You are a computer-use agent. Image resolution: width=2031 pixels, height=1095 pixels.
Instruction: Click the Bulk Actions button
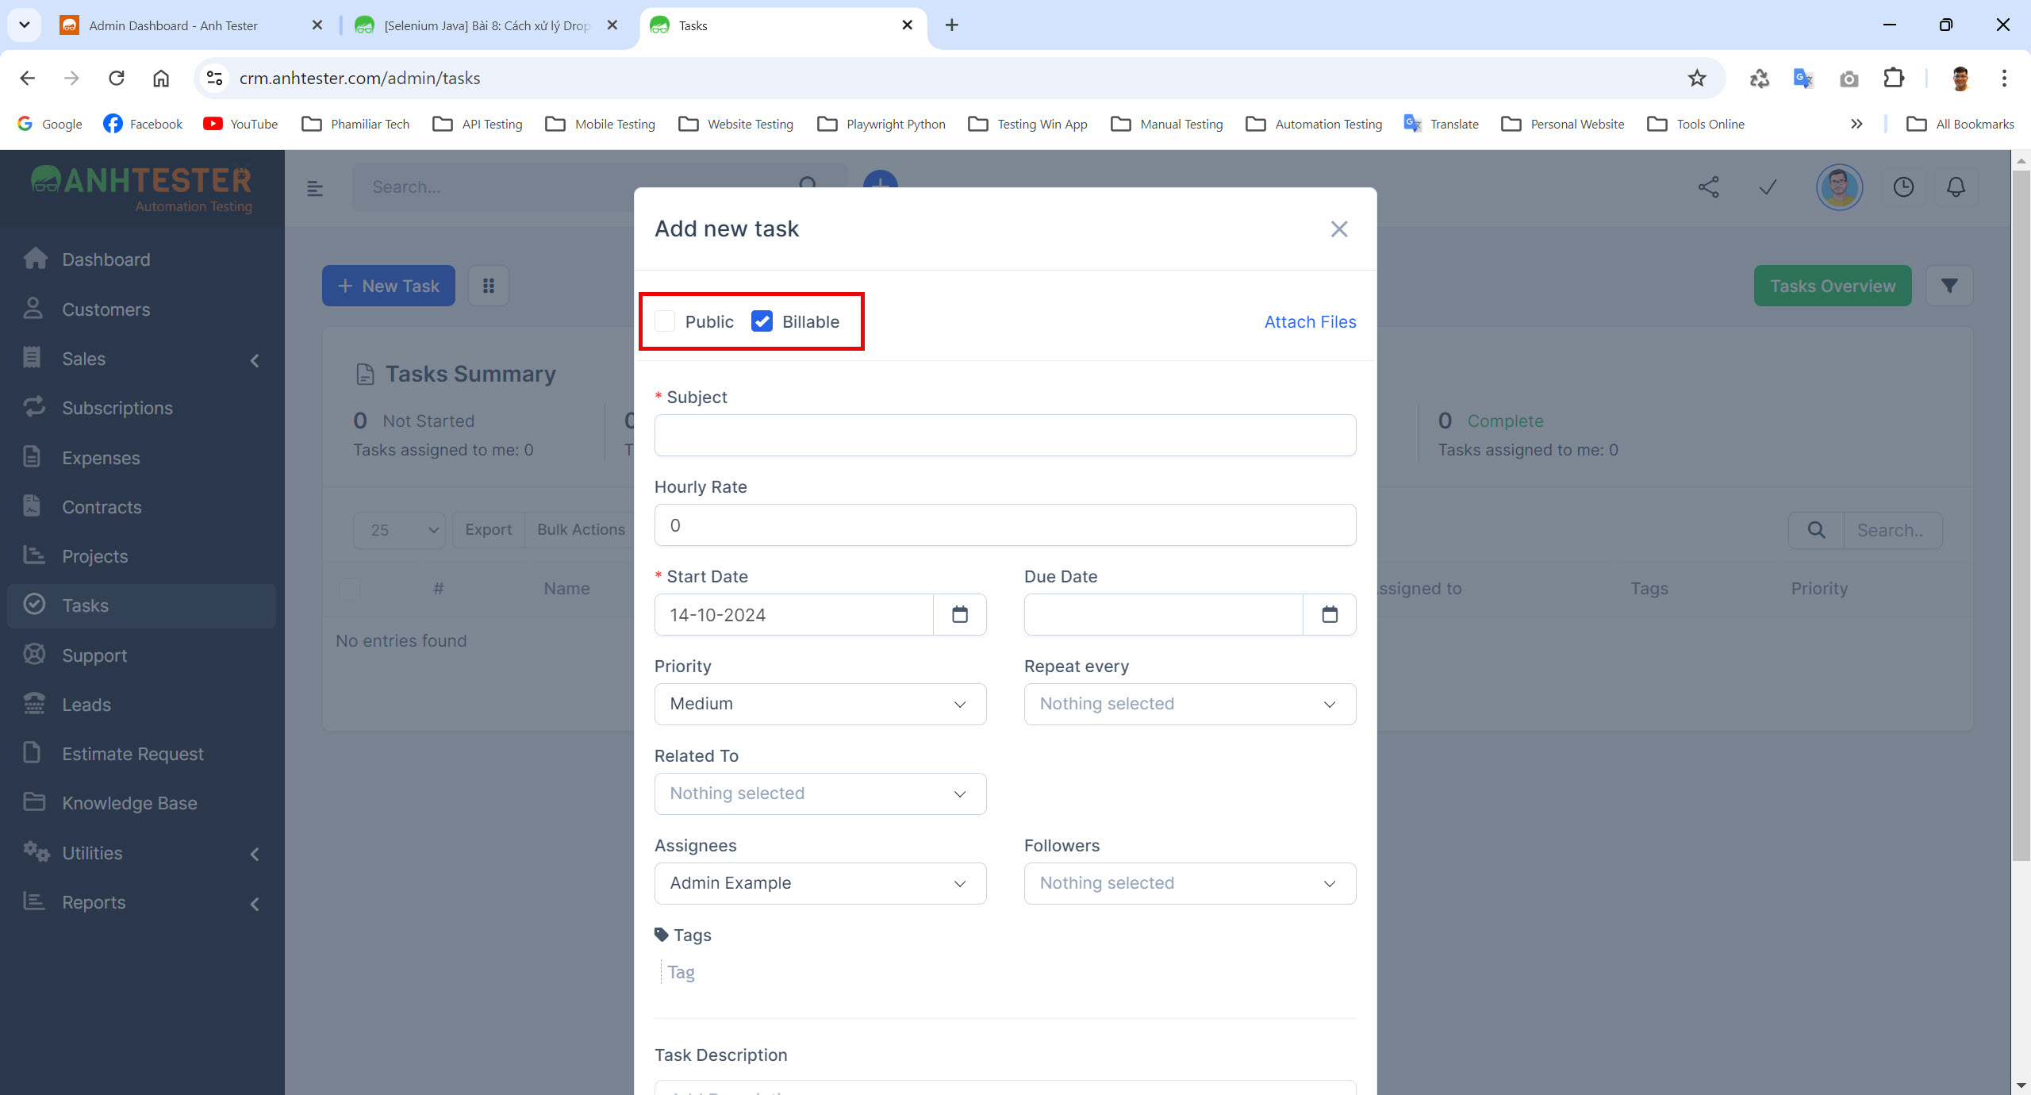tap(581, 530)
